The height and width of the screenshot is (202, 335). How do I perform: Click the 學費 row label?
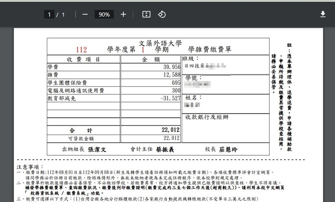click(53, 67)
